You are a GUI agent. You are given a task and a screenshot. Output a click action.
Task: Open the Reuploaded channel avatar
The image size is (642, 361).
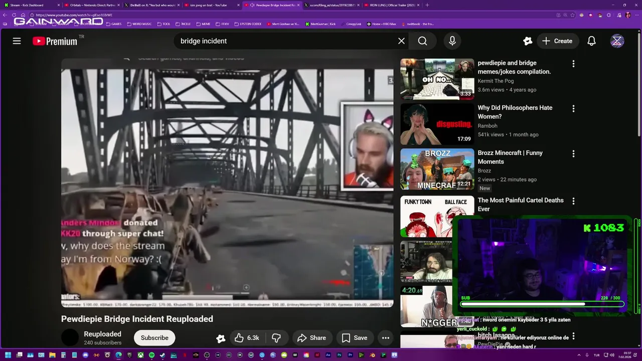point(70,338)
